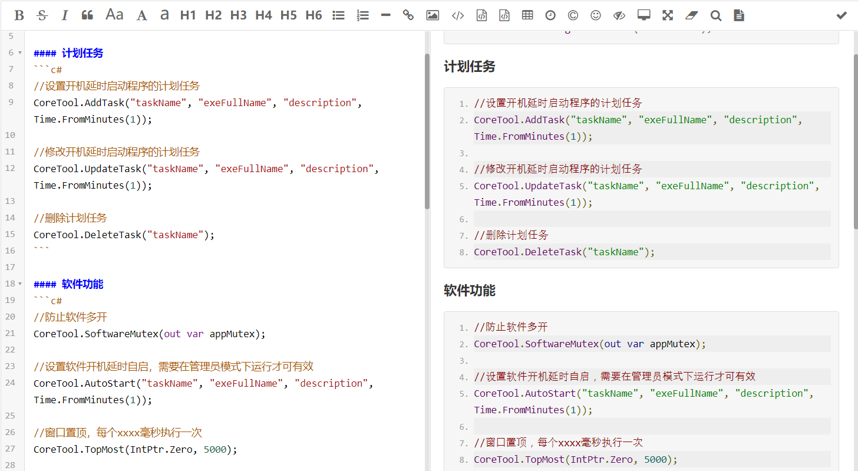Expand preview in a separate window icon
Screen dimensions: 858x471
coord(643,15)
